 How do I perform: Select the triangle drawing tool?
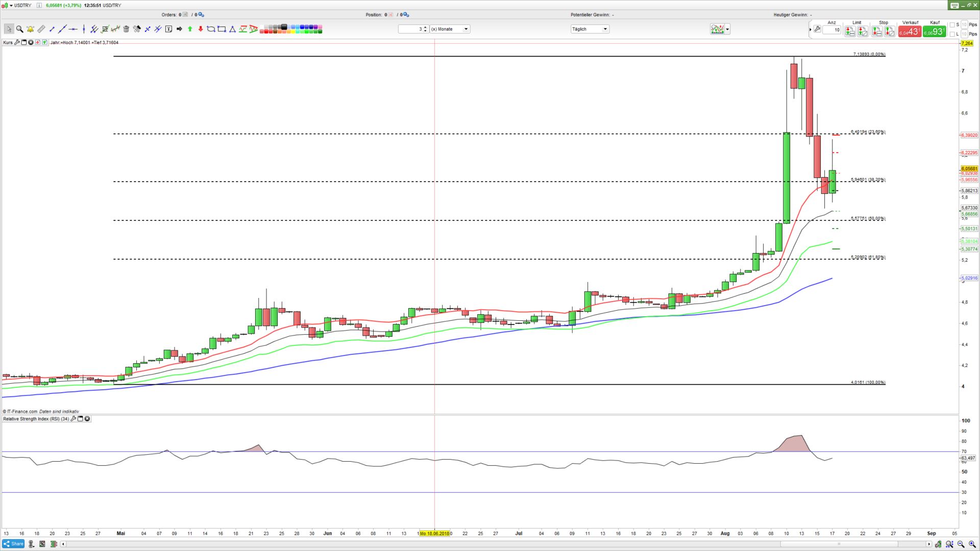click(x=232, y=29)
